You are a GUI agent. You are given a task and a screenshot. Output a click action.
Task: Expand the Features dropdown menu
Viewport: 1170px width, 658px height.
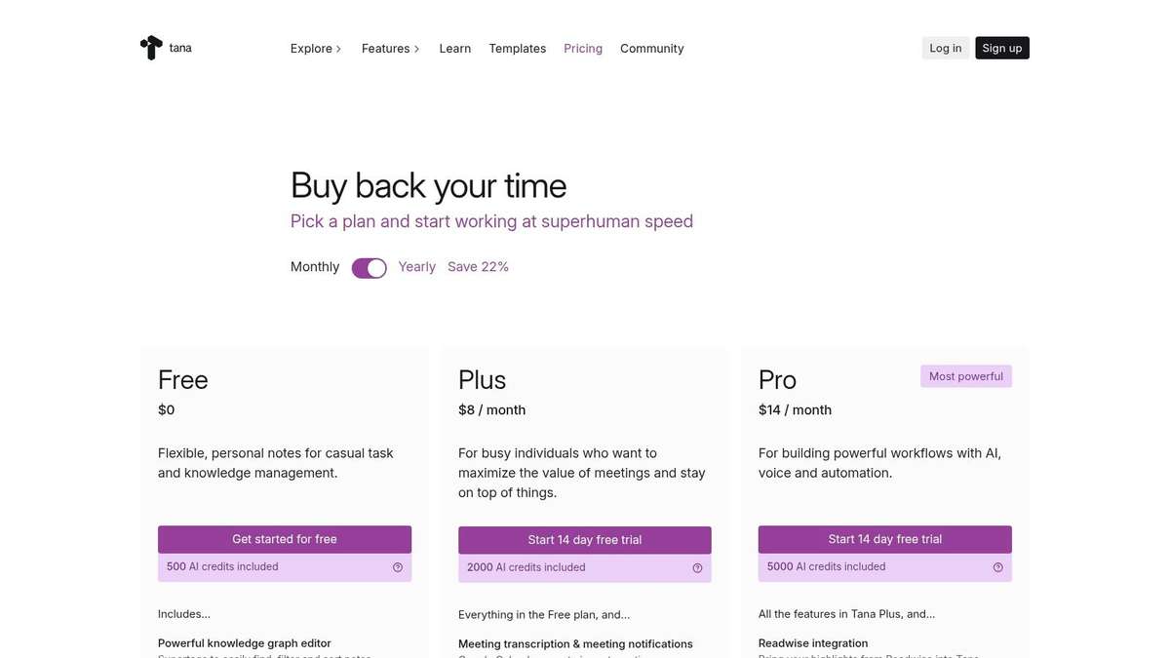(x=390, y=49)
